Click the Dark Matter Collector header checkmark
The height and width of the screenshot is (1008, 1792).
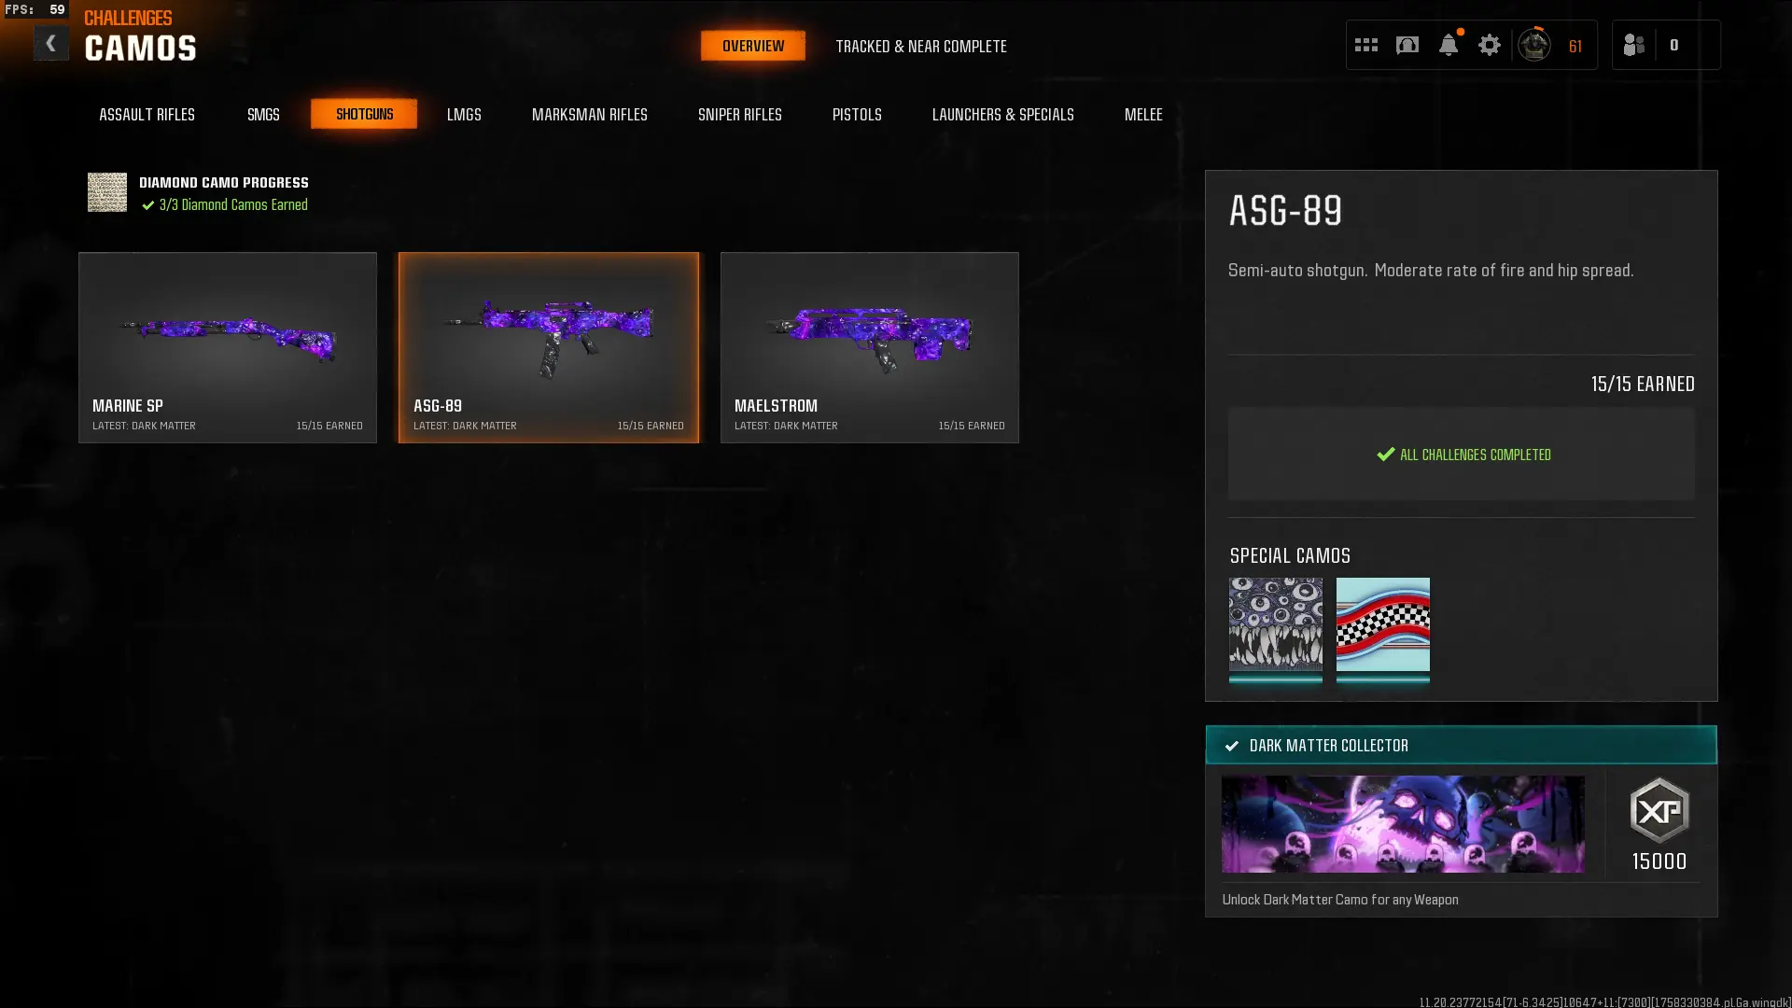[x=1232, y=746]
